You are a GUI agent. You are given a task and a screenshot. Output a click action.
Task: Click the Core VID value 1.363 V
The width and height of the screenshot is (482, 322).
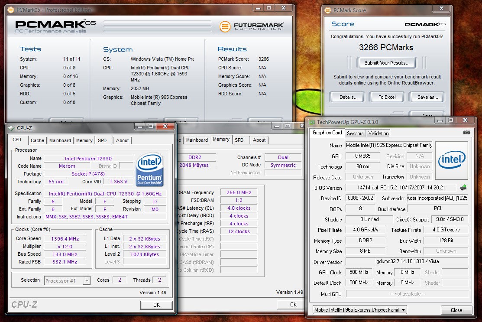click(x=118, y=182)
